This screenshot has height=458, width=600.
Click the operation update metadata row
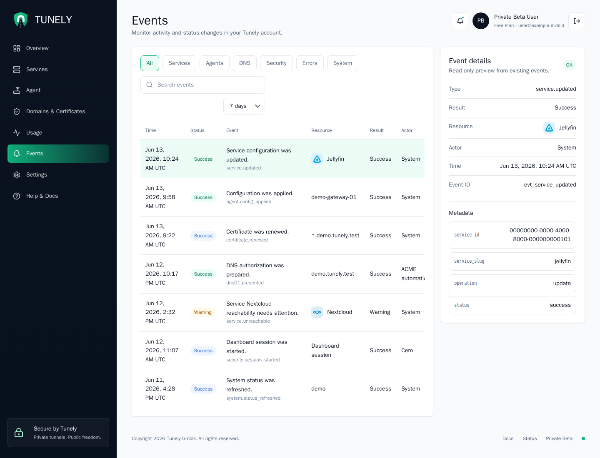pos(512,284)
